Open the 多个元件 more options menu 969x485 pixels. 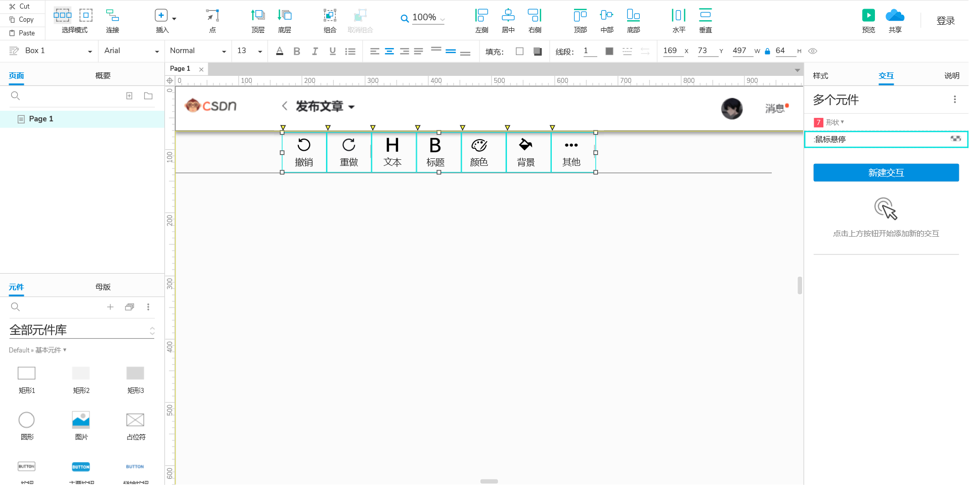pos(954,100)
